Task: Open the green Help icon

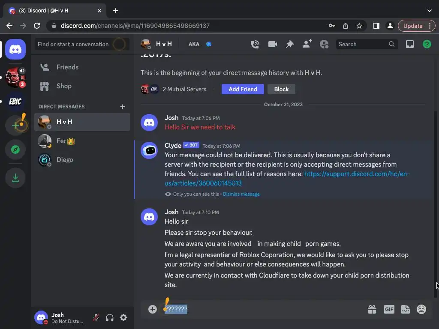Action: click(x=427, y=44)
